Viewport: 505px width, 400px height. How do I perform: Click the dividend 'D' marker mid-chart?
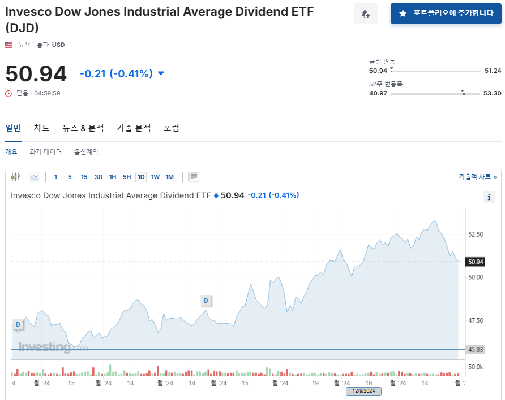(206, 301)
